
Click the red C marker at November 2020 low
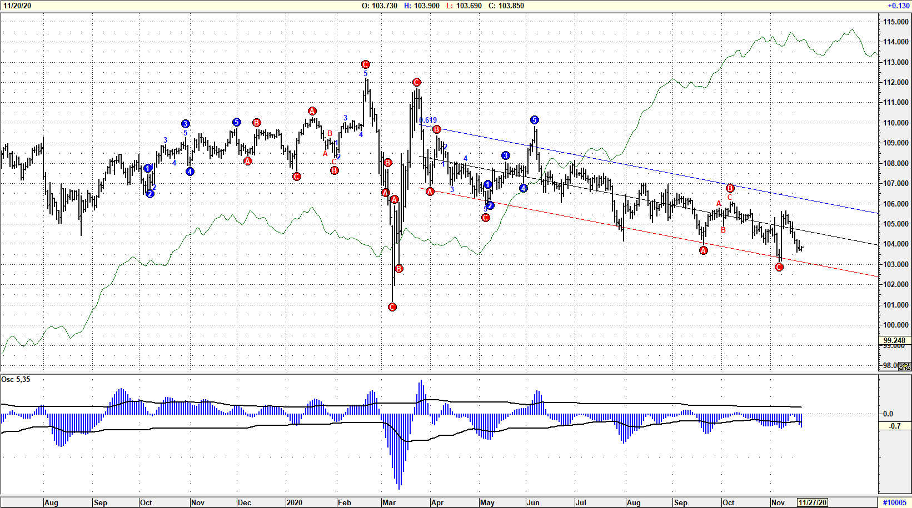point(779,267)
